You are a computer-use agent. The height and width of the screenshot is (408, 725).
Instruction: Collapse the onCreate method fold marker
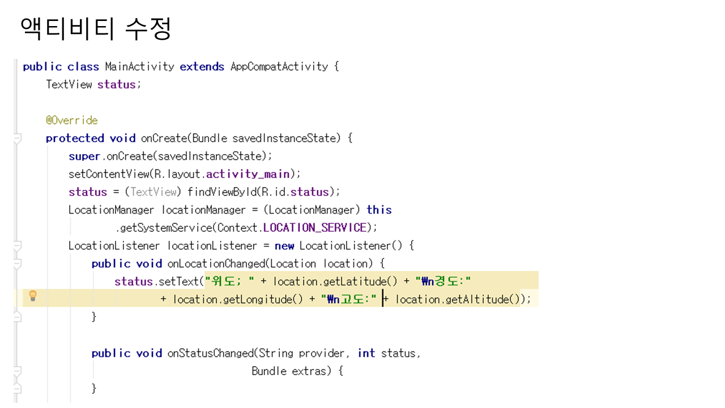tap(17, 138)
